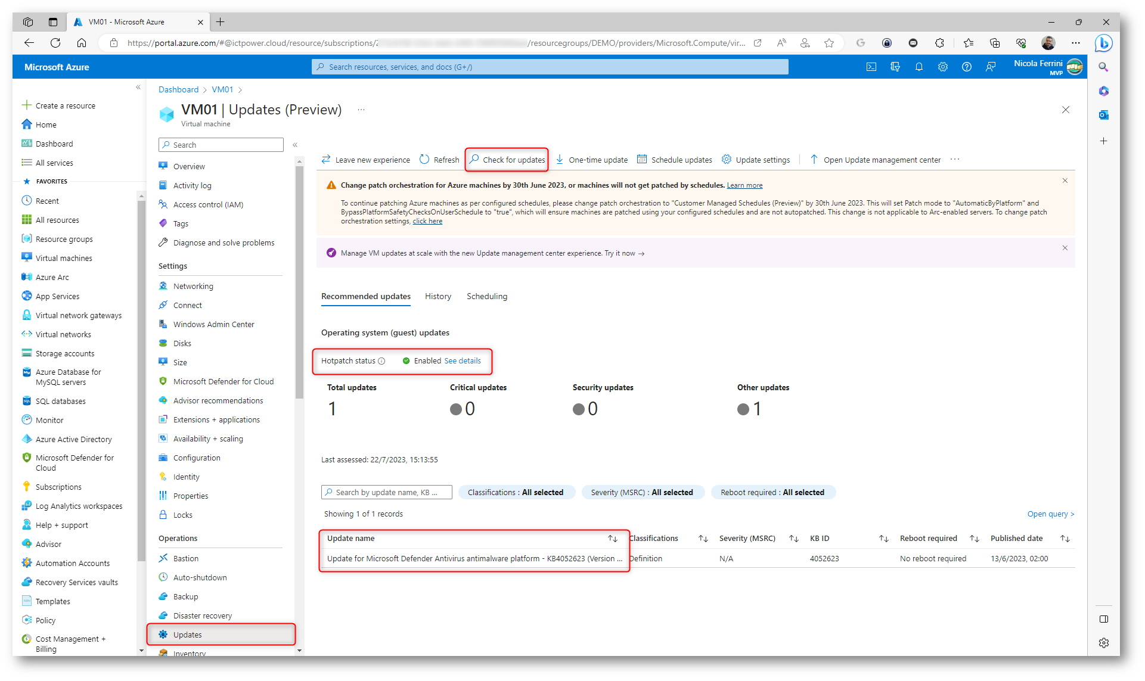1145x681 pixels.
Task: Click Open Update management center
Action: tap(875, 160)
